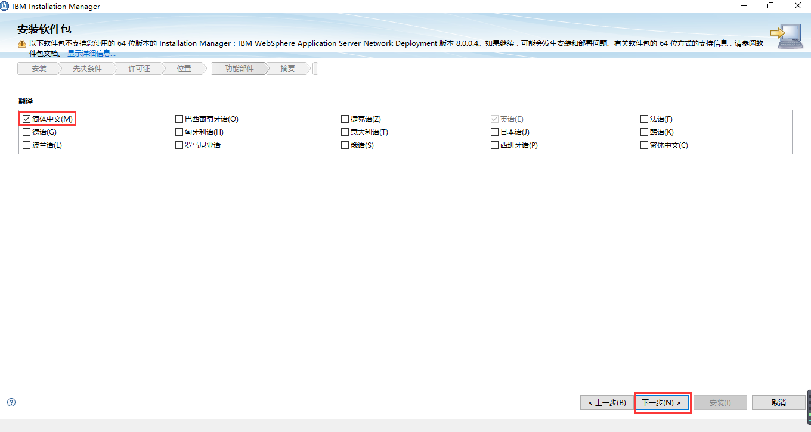The image size is (811, 432).
Task: Select the 德语(G) checkbox
Action: click(x=26, y=132)
